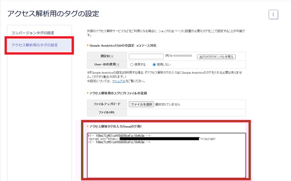
Task: Select 使用する radio for User-ID
Action: 132,64
